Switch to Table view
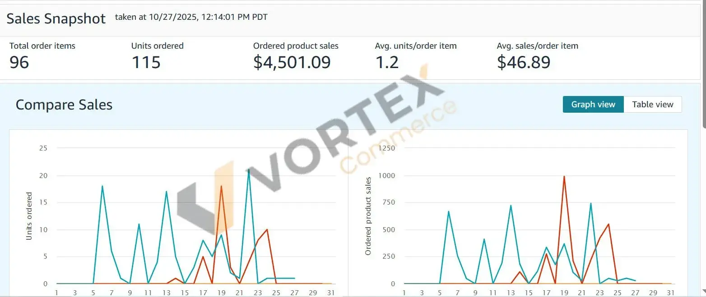706x297 pixels. (652, 105)
